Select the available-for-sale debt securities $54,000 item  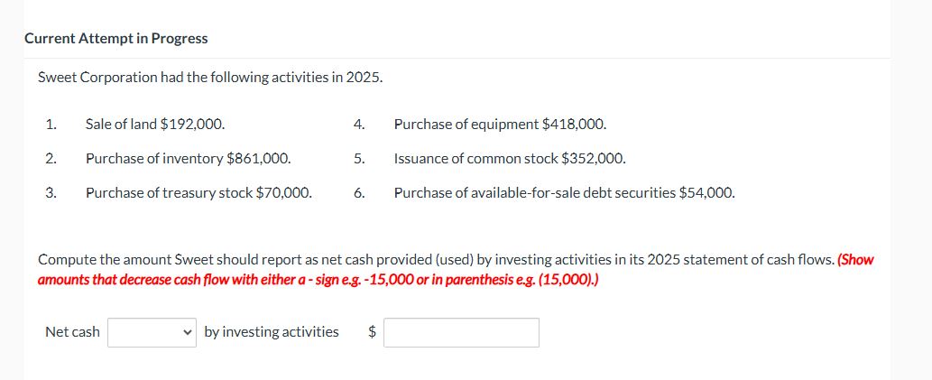564,192
